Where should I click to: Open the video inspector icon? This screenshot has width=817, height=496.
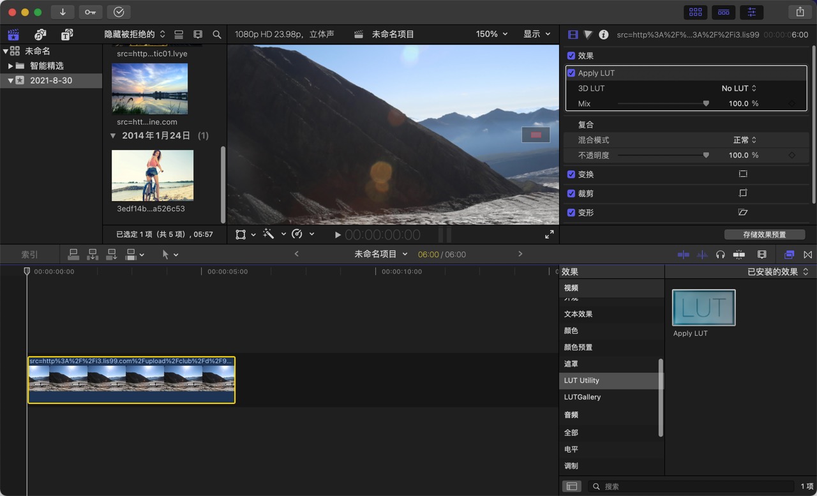coord(573,34)
